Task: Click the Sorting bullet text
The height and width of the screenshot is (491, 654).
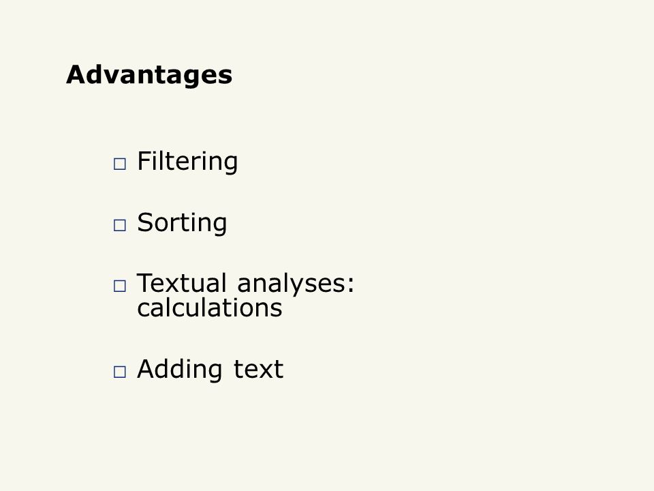Action: (x=182, y=223)
